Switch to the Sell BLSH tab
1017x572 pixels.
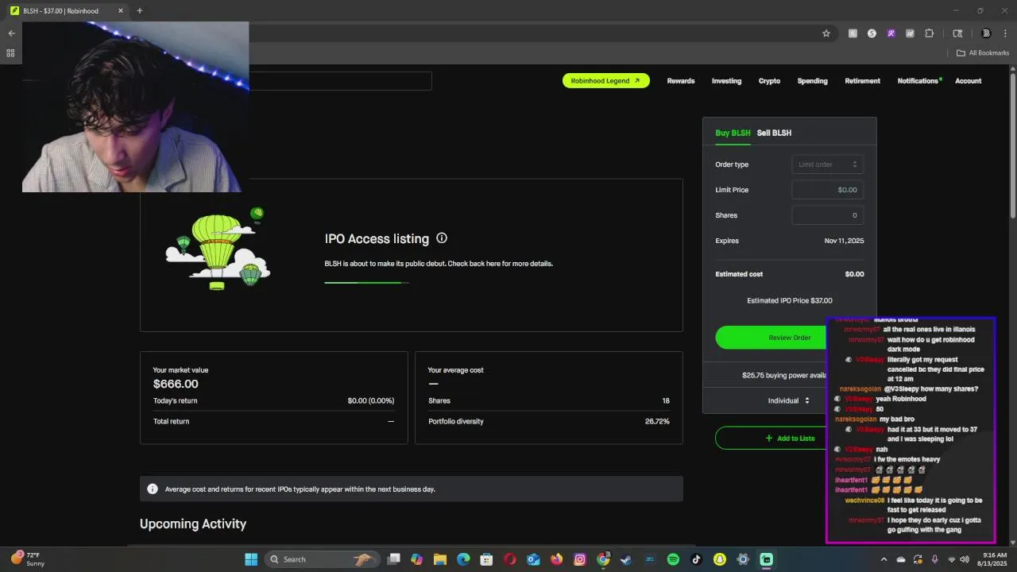tap(774, 133)
